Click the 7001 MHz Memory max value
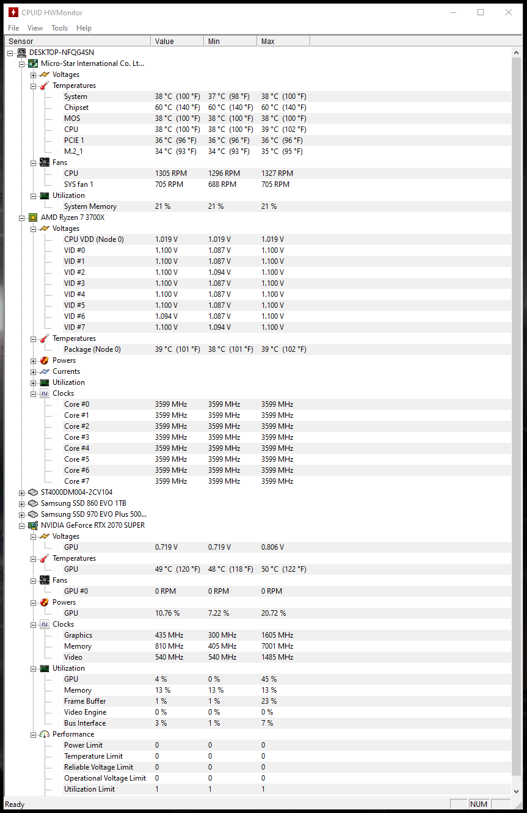527x813 pixels. [277, 646]
